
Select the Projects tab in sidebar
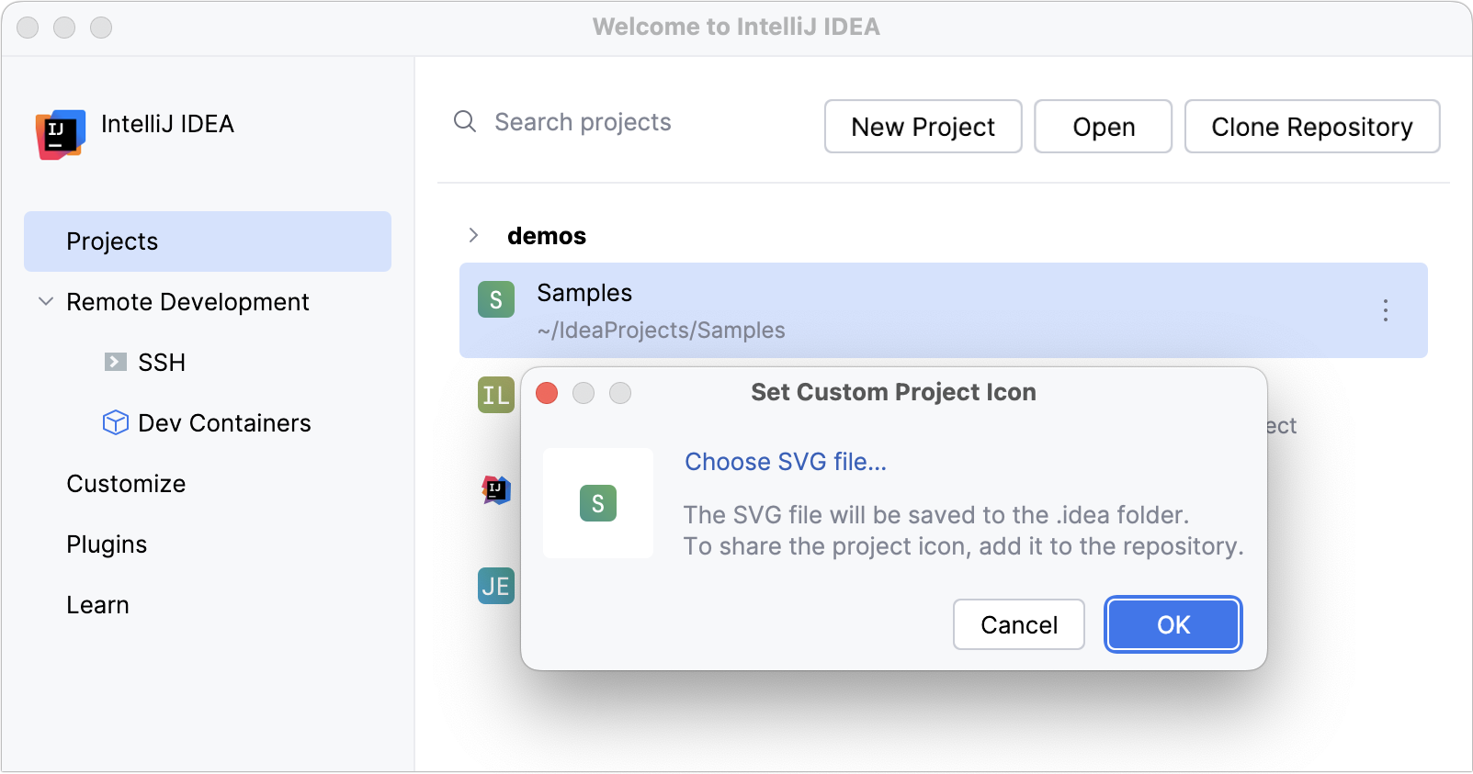click(x=207, y=241)
